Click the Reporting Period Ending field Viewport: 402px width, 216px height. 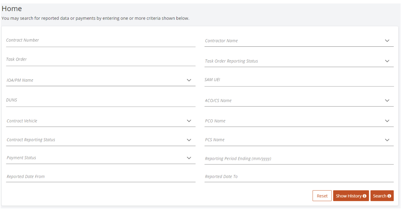[299, 159]
